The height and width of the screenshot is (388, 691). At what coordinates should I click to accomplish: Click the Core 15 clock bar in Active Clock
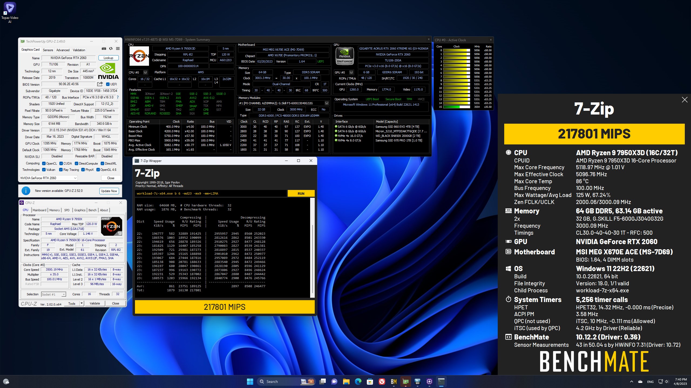[x=457, y=107]
